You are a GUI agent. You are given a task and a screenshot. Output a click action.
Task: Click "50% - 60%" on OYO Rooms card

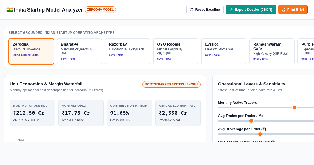pyautogui.click(x=164, y=59)
